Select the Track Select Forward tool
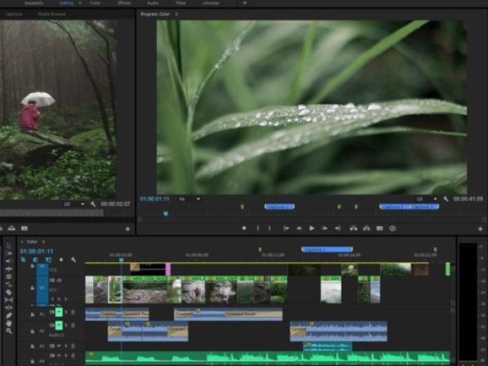 [8, 253]
